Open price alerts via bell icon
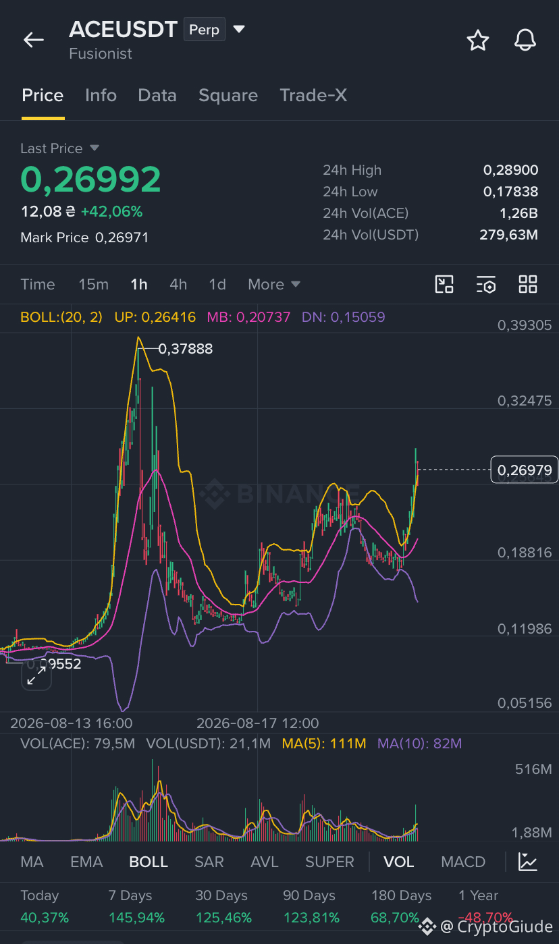 point(525,40)
